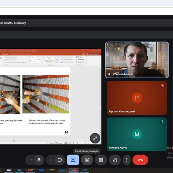Unpin the Ярослав Бацала video tile
Viewport: 173px width, 173px height.
tap(109, 74)
